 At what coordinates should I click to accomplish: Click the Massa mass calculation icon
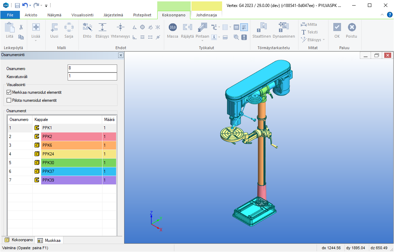(173, 28)
